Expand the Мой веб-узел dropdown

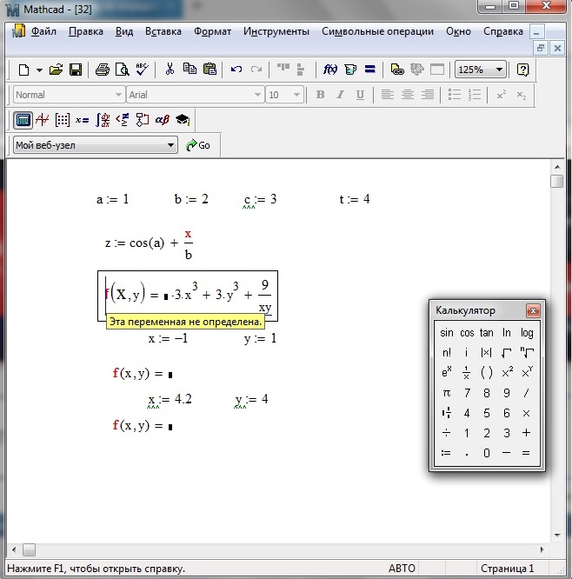(x=170, y=145)
